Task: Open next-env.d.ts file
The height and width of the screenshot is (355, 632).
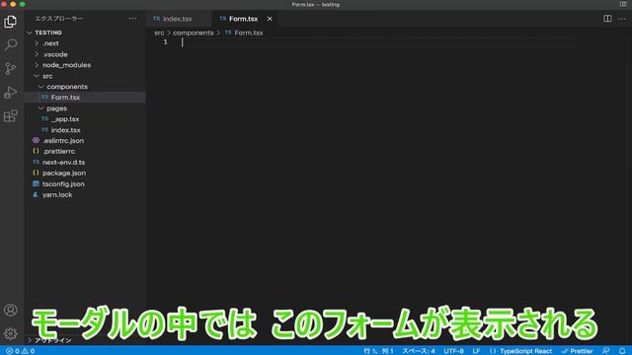Action: coord(85,162)
